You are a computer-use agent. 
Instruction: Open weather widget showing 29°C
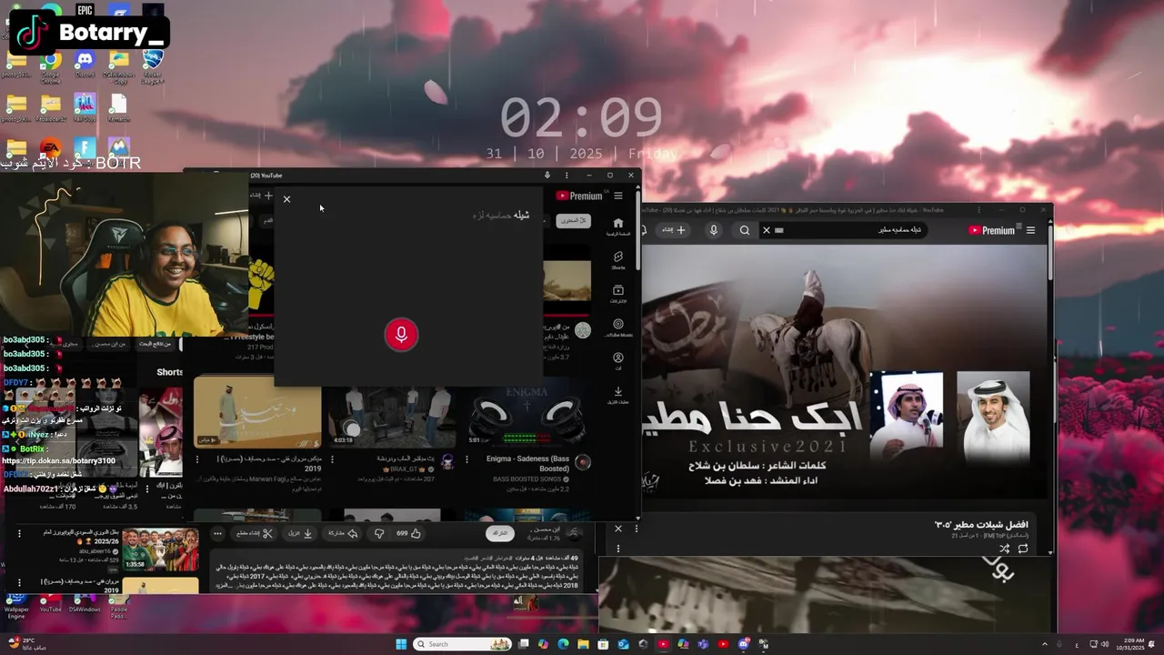pos(25,644)
